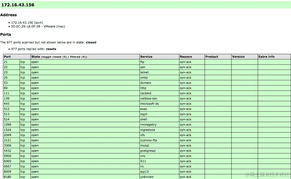The height and width of the screenshot is (179, 291).
Task: Select the login service cell
Action: [x=159, y=114]
